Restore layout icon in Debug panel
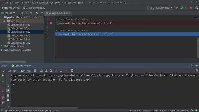199x112 pixels. pyautogui.click(x=197, y=71)
